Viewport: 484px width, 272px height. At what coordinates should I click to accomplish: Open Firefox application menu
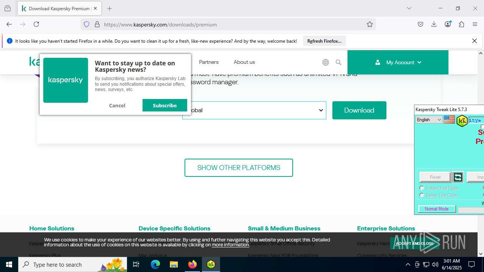click(x=475, y=24)
